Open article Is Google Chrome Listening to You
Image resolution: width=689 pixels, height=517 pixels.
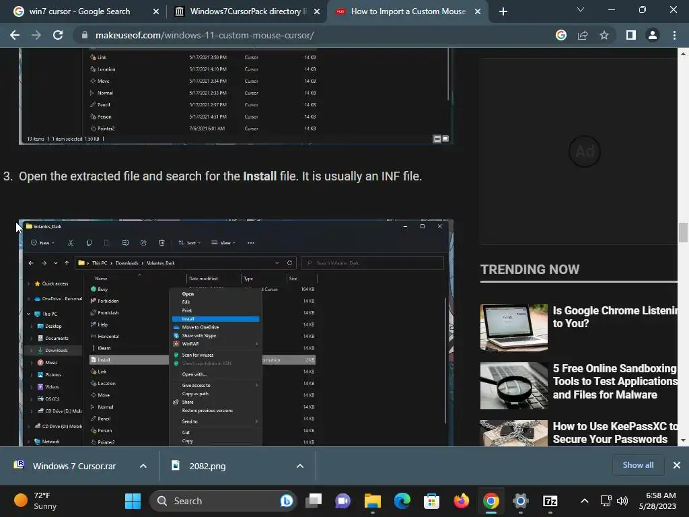point(615,317)
